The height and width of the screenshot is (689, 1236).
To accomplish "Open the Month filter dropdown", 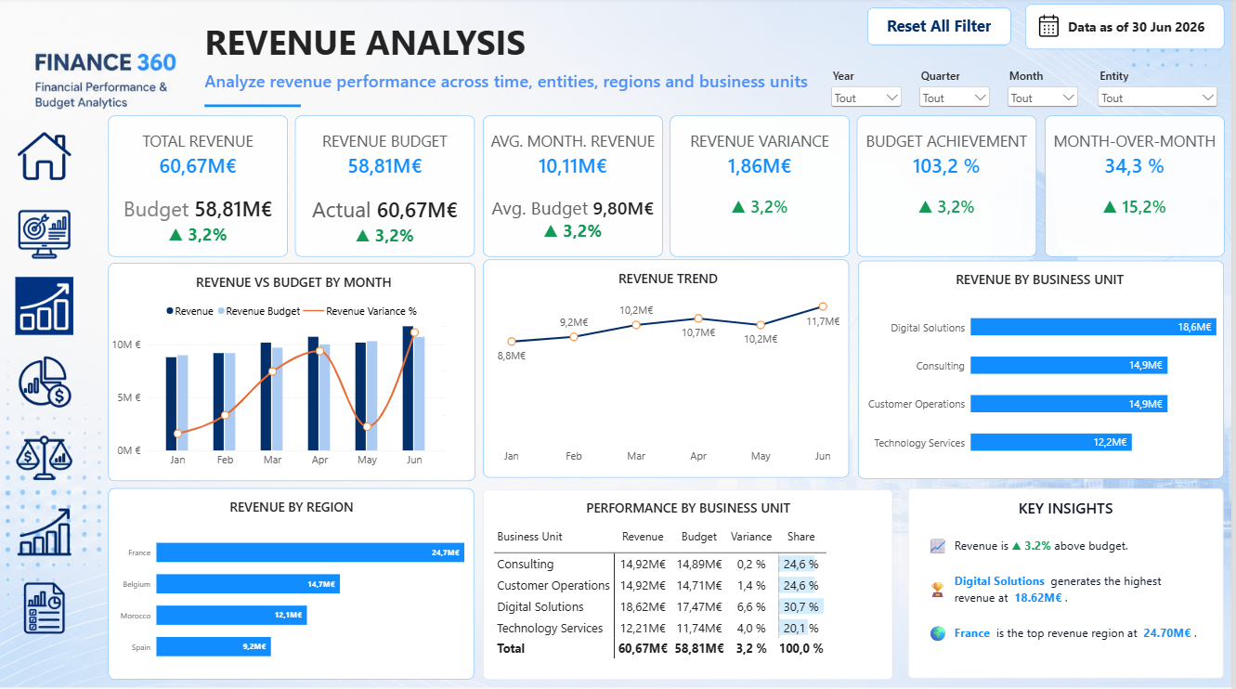I will 1043,97.
